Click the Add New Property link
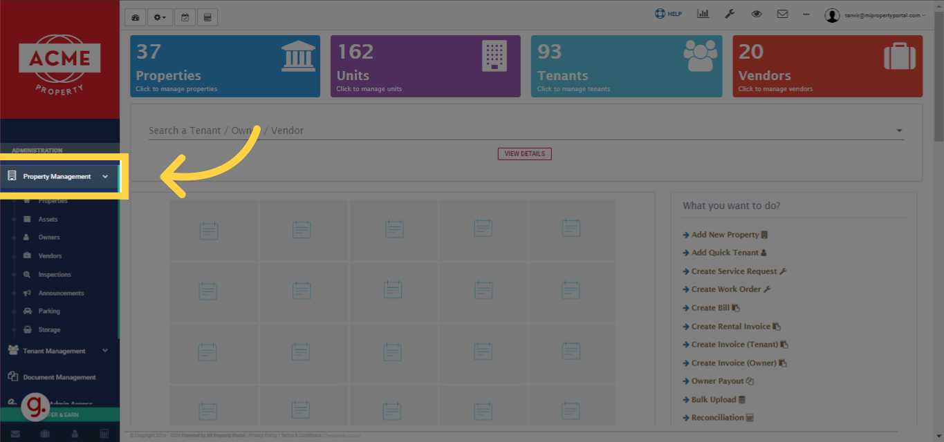The width and height of the screenshot is (944, 442). tap(725, 234)
